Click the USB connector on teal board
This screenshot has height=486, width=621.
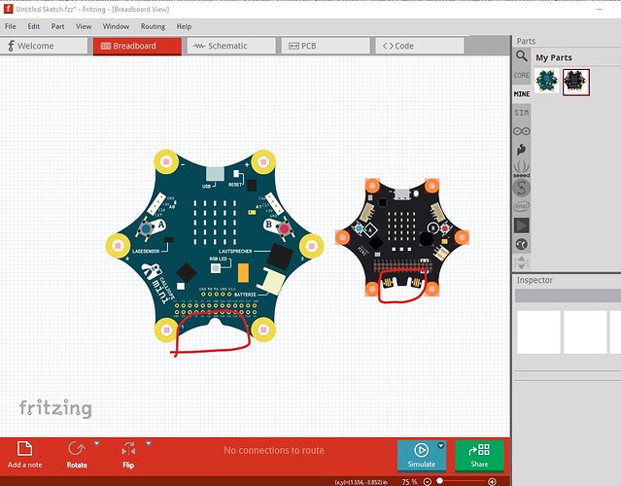(214, 174)
